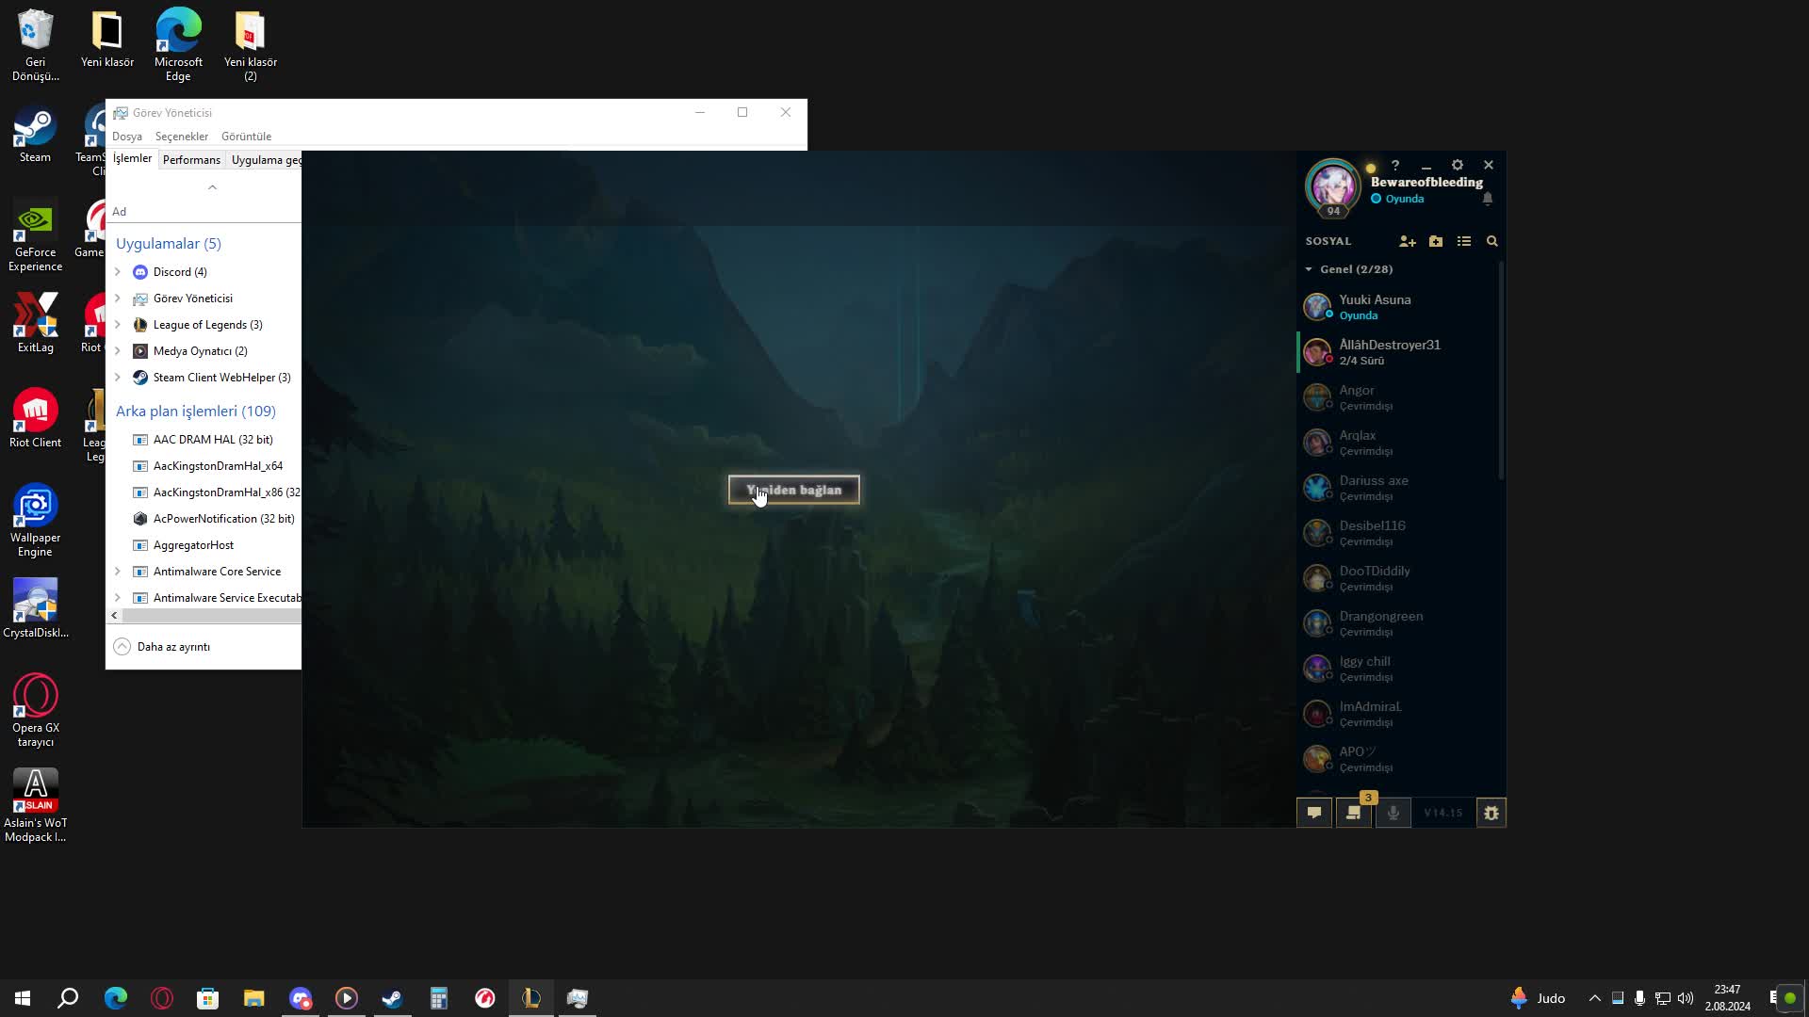
Task: Expand Görev Yöneticisi process row
Action: (118, 299)
